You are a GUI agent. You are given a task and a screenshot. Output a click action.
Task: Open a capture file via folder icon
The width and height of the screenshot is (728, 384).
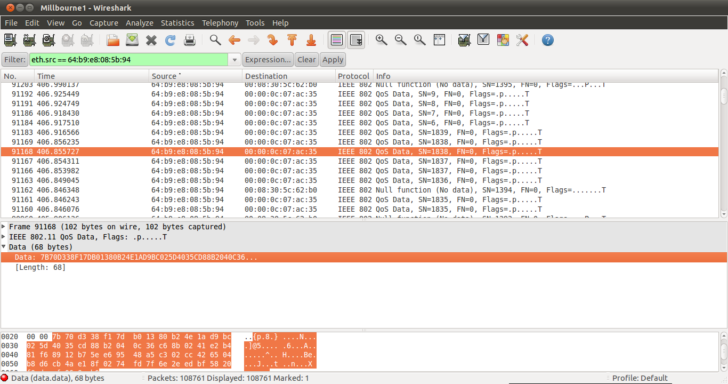(x=112, y=40)
